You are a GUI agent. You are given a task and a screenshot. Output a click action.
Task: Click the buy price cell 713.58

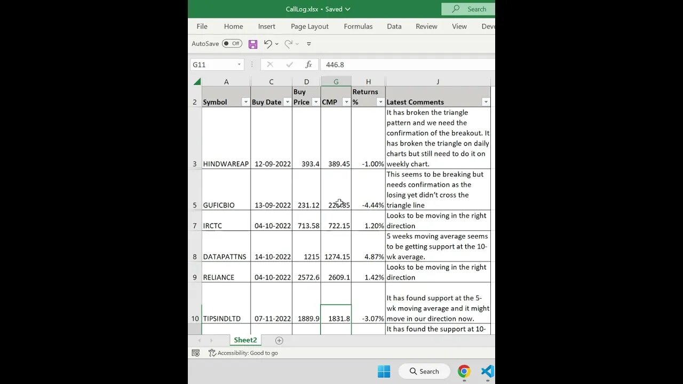click(x=307, y=221)
